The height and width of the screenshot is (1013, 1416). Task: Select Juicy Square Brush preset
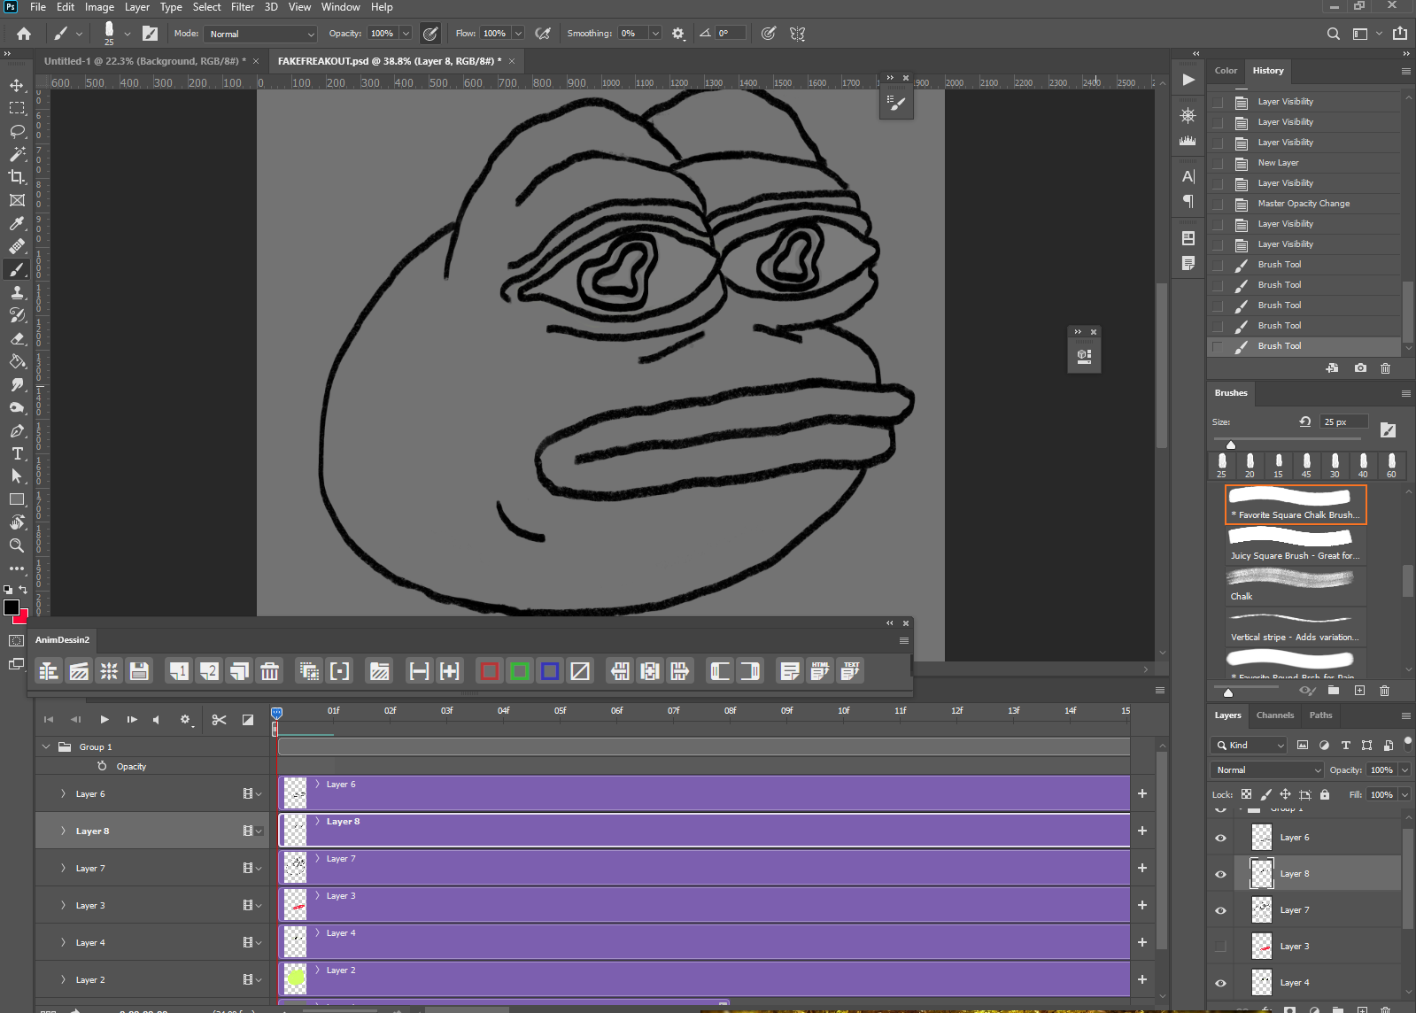click(x=1296, y=545)
